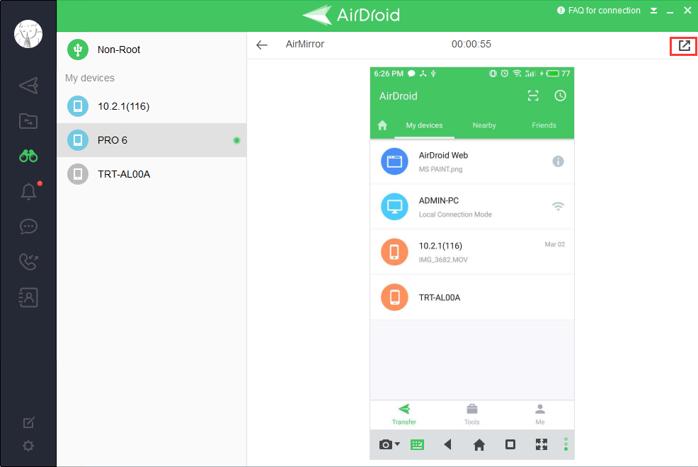698x467 pixels.
Task: Open AirDroid Web entry on phone
Action: [472, 161]
